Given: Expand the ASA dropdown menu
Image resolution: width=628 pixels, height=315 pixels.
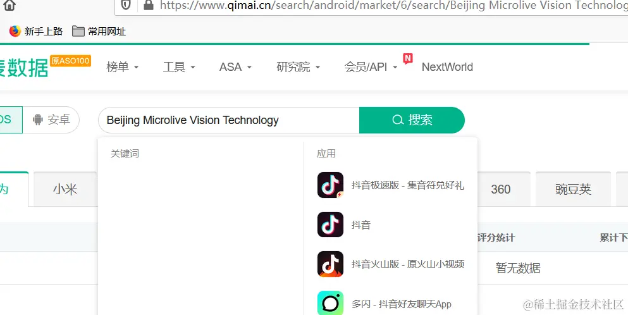Looking at the screenshot, I should [x=235, y=67].
